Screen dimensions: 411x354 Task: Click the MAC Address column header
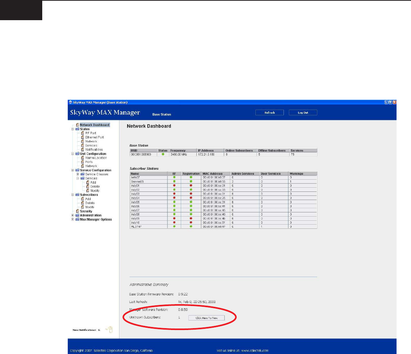pos(216,174)
